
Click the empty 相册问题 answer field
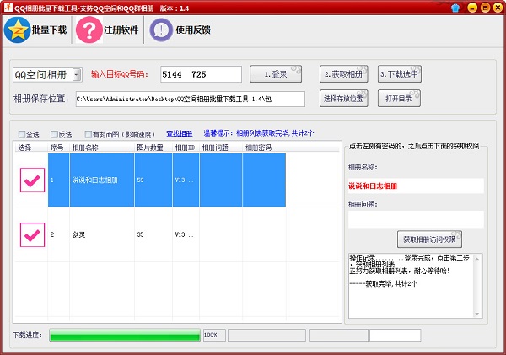416,219
